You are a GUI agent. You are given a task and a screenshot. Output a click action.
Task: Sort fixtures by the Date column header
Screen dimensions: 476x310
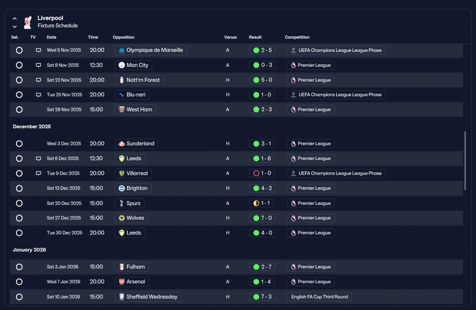(52, 37)
